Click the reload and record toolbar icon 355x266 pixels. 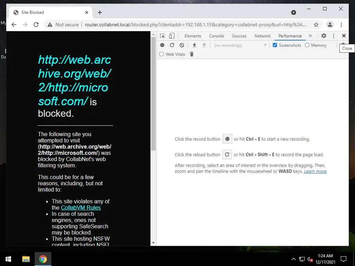tap(172, 45)
